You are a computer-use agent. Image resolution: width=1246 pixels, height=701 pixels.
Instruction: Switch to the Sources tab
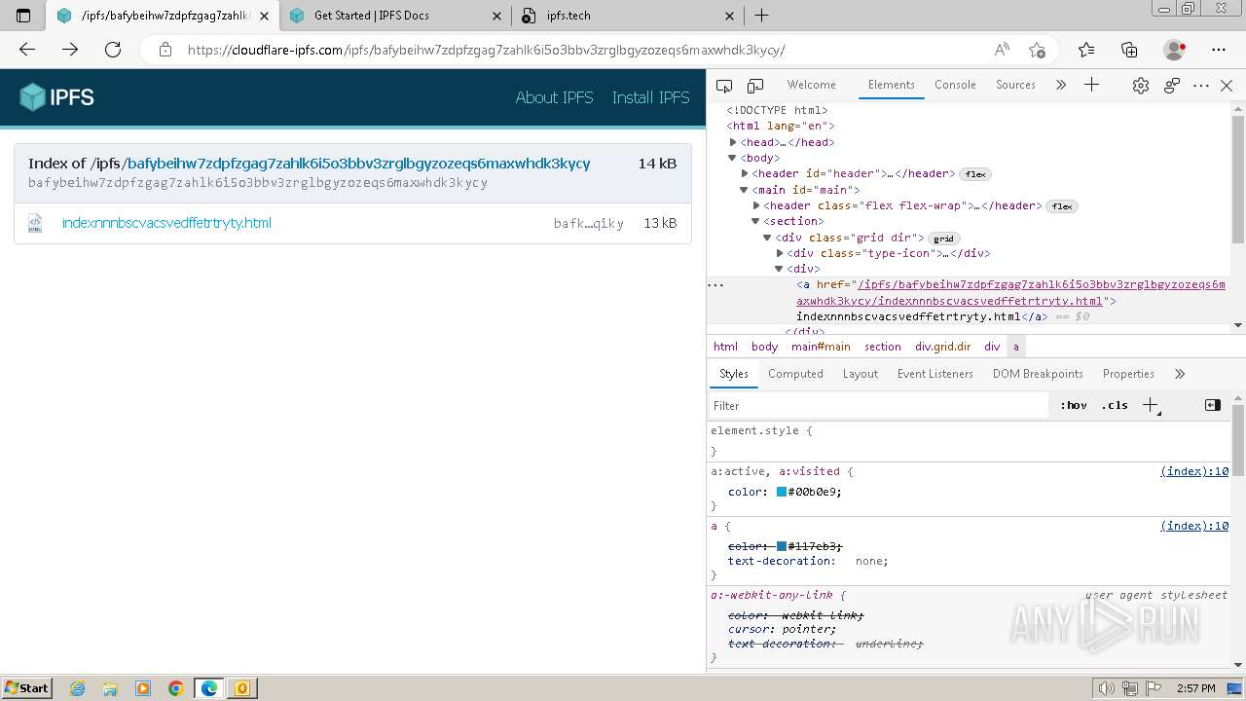click(1015, 85)
